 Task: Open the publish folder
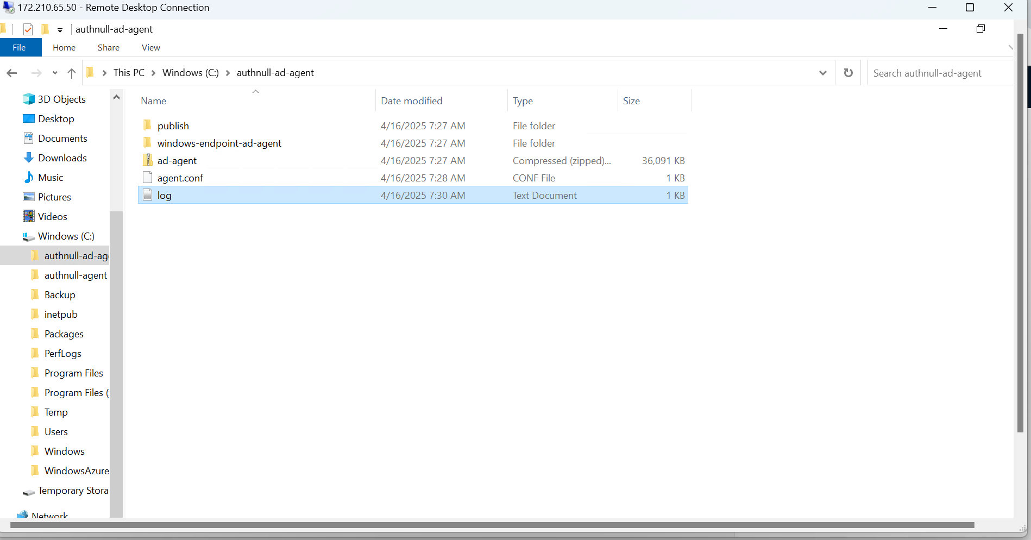click(173, 125)
